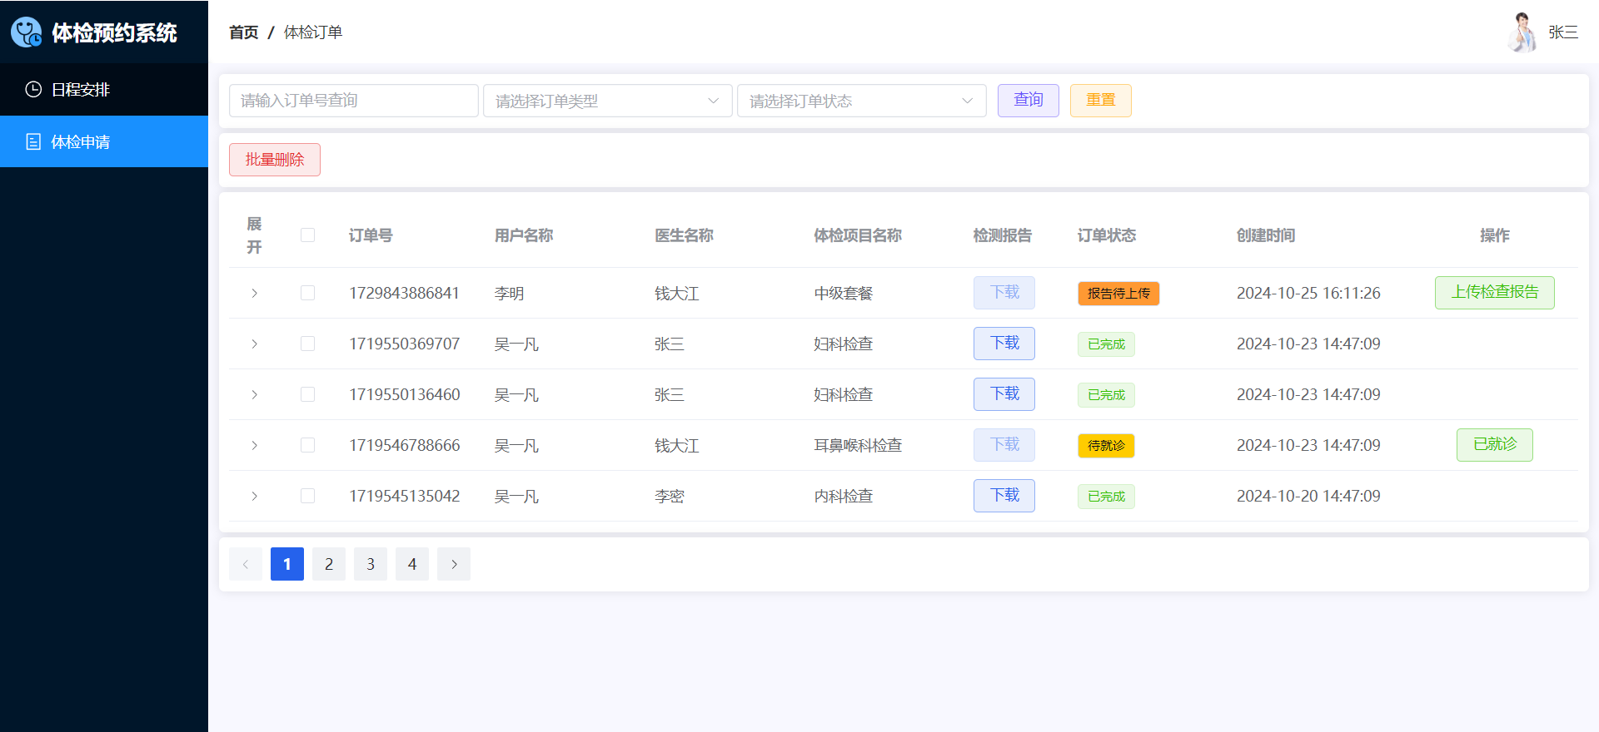Toggle the select-all checkbox in table header

(x=307, y=235)
